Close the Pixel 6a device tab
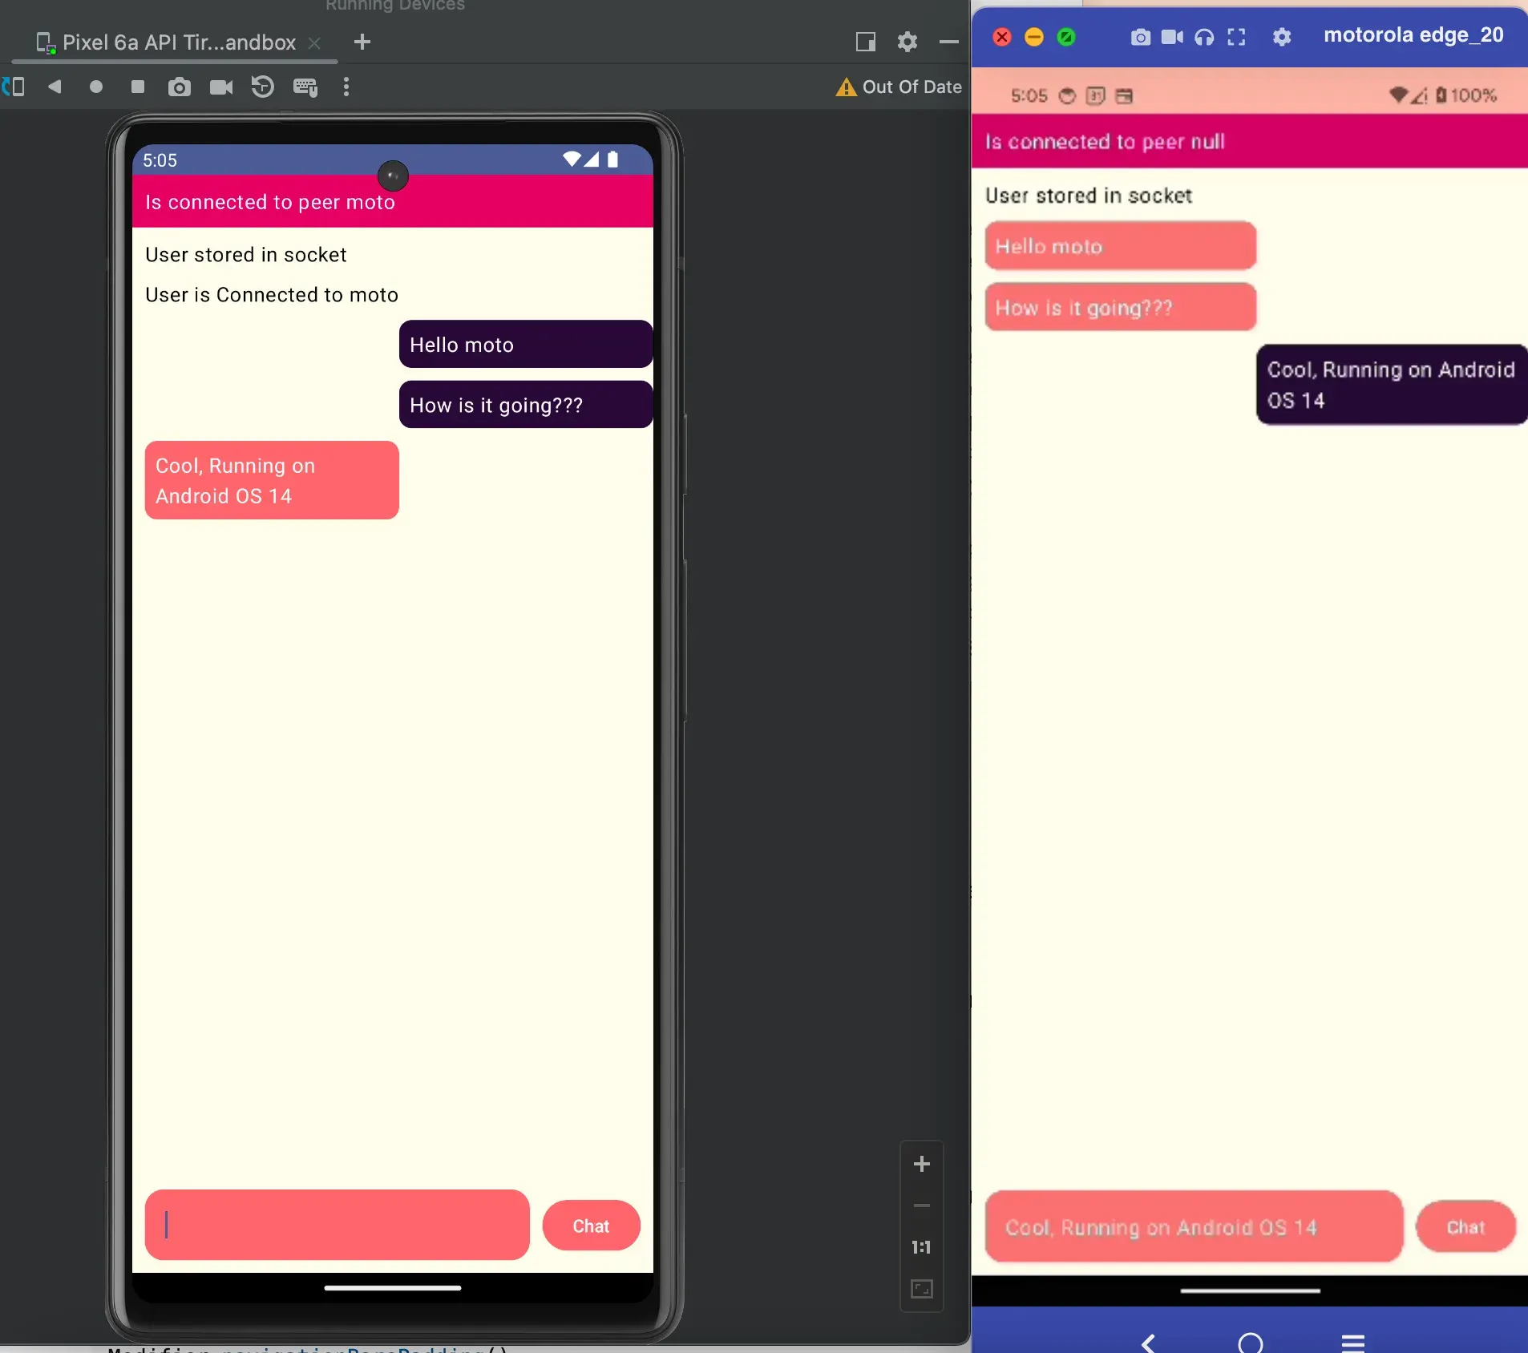This screenshot has height=1353, width=1528. pyautogui.click(x=315, y=43)
